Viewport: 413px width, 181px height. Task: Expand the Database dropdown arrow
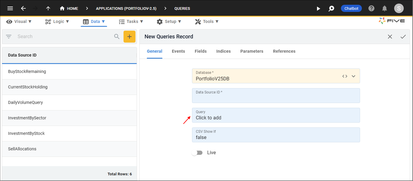pos(353,76)
